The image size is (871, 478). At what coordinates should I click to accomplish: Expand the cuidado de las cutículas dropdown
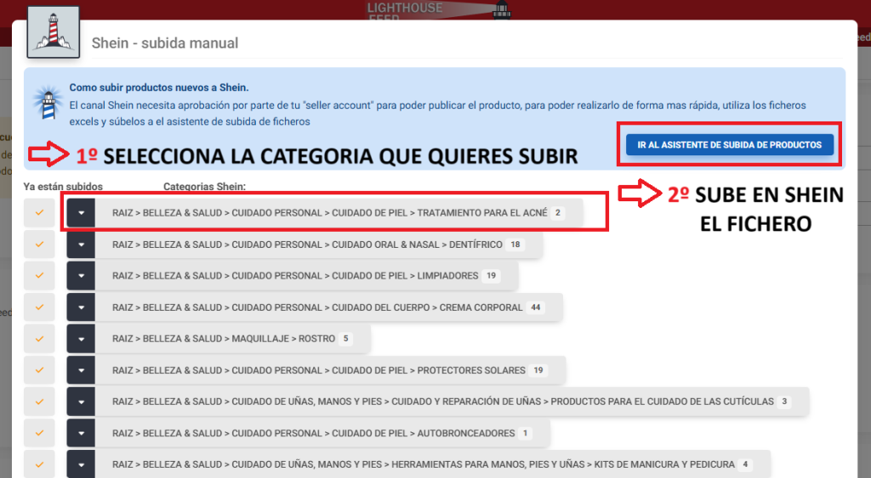click(x=81, y=402)
